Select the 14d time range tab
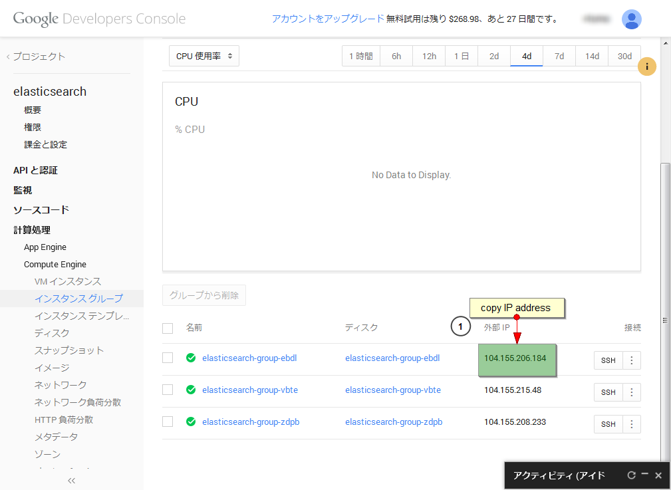 click(592, 56)
